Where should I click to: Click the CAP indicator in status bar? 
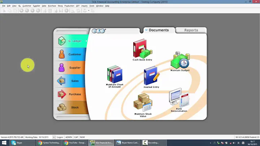[76, 137]
